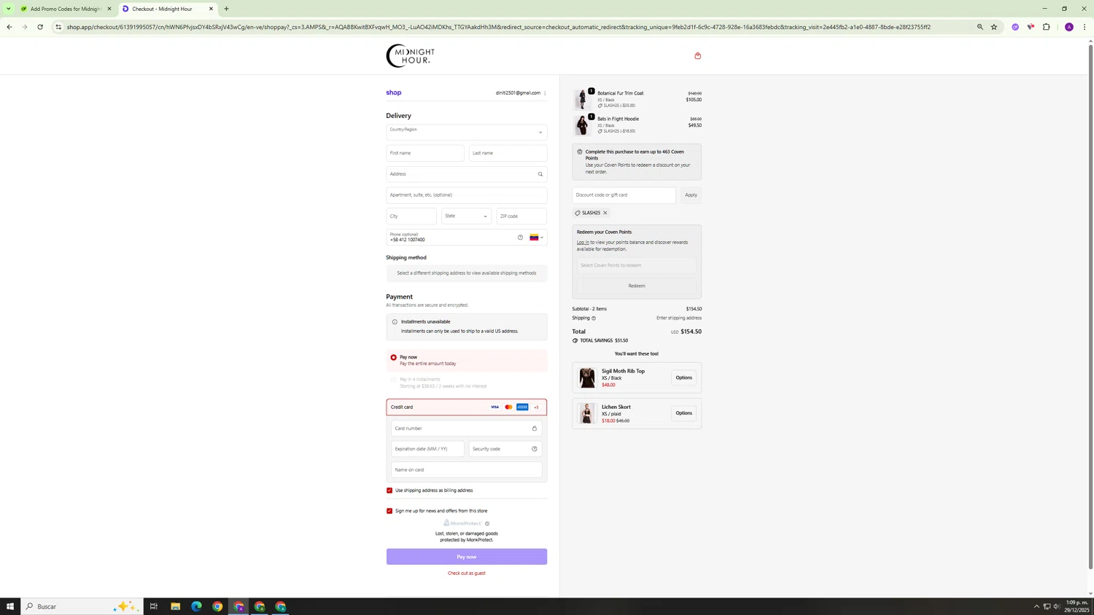The image size is (1094, 615).
Task: Click Check out as guest link
Action: click(x=467, y=573)
